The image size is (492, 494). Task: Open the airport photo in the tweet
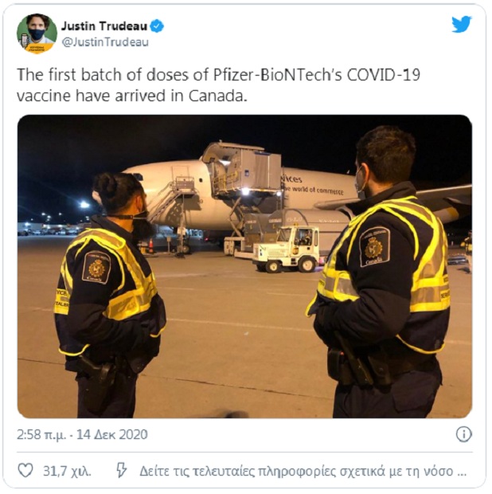pos(244,267)
